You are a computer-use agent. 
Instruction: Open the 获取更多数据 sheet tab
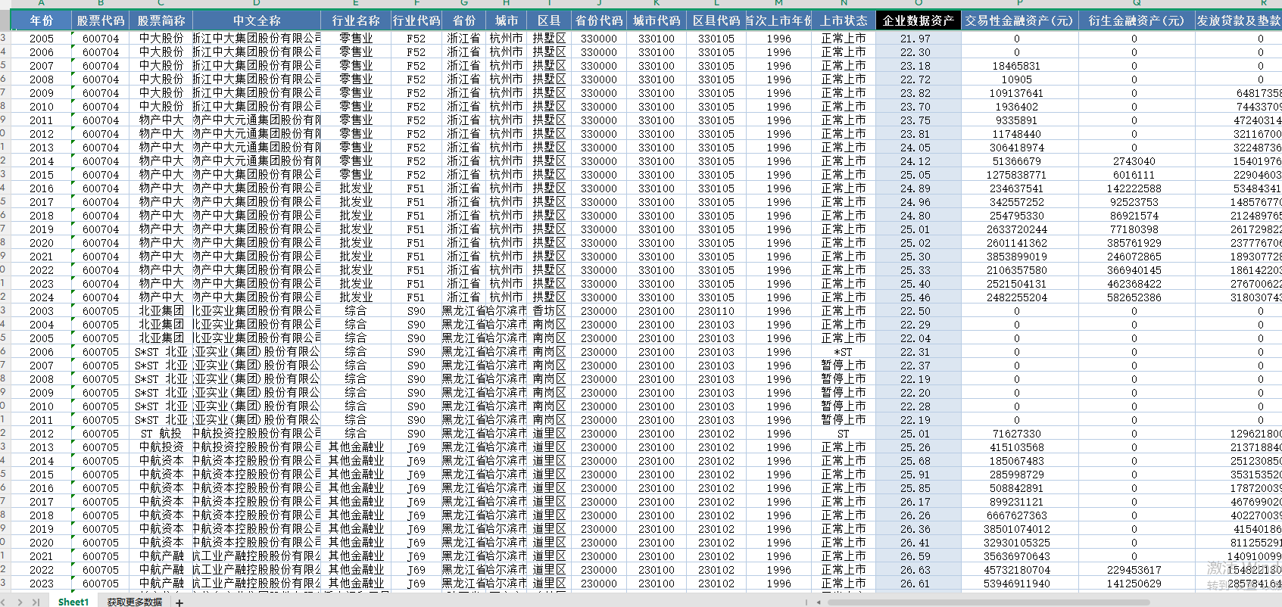(135, 602)
